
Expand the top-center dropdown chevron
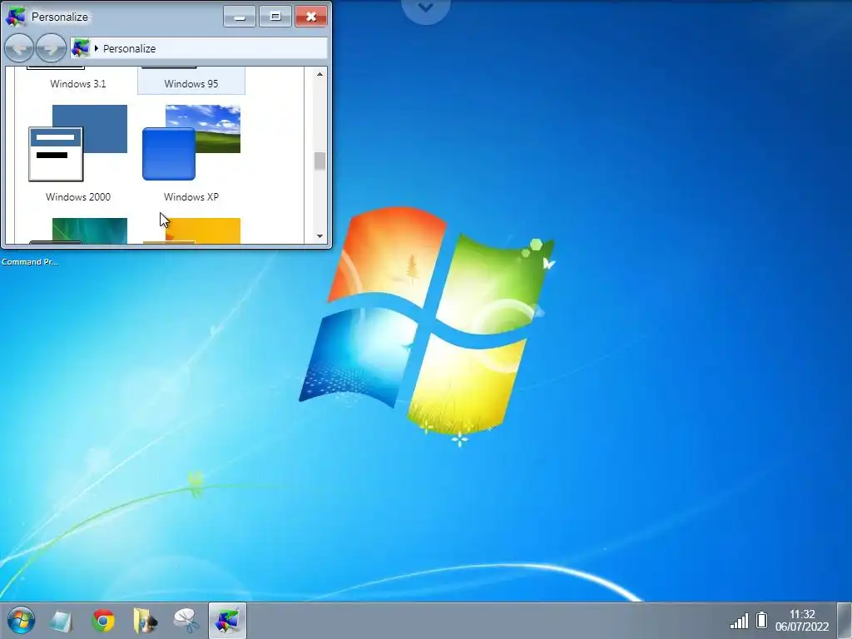[426, 8]
